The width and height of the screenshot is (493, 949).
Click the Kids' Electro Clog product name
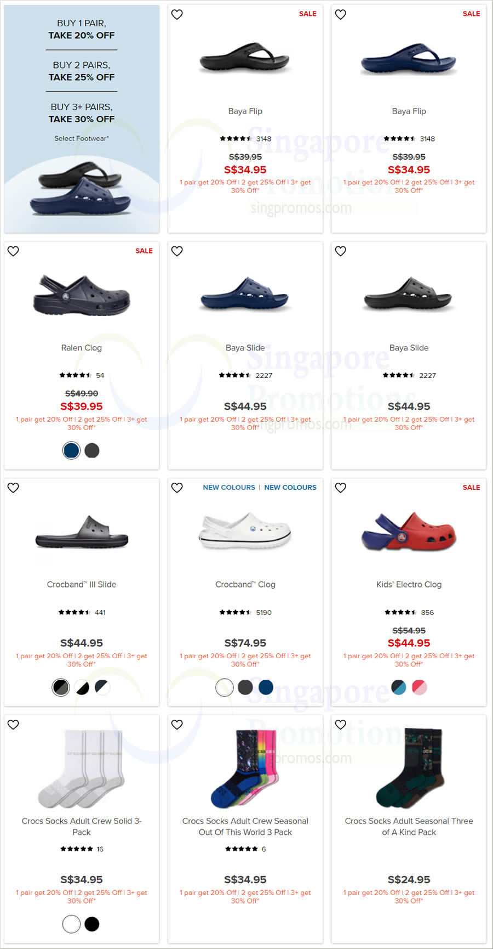click(409, 584)
